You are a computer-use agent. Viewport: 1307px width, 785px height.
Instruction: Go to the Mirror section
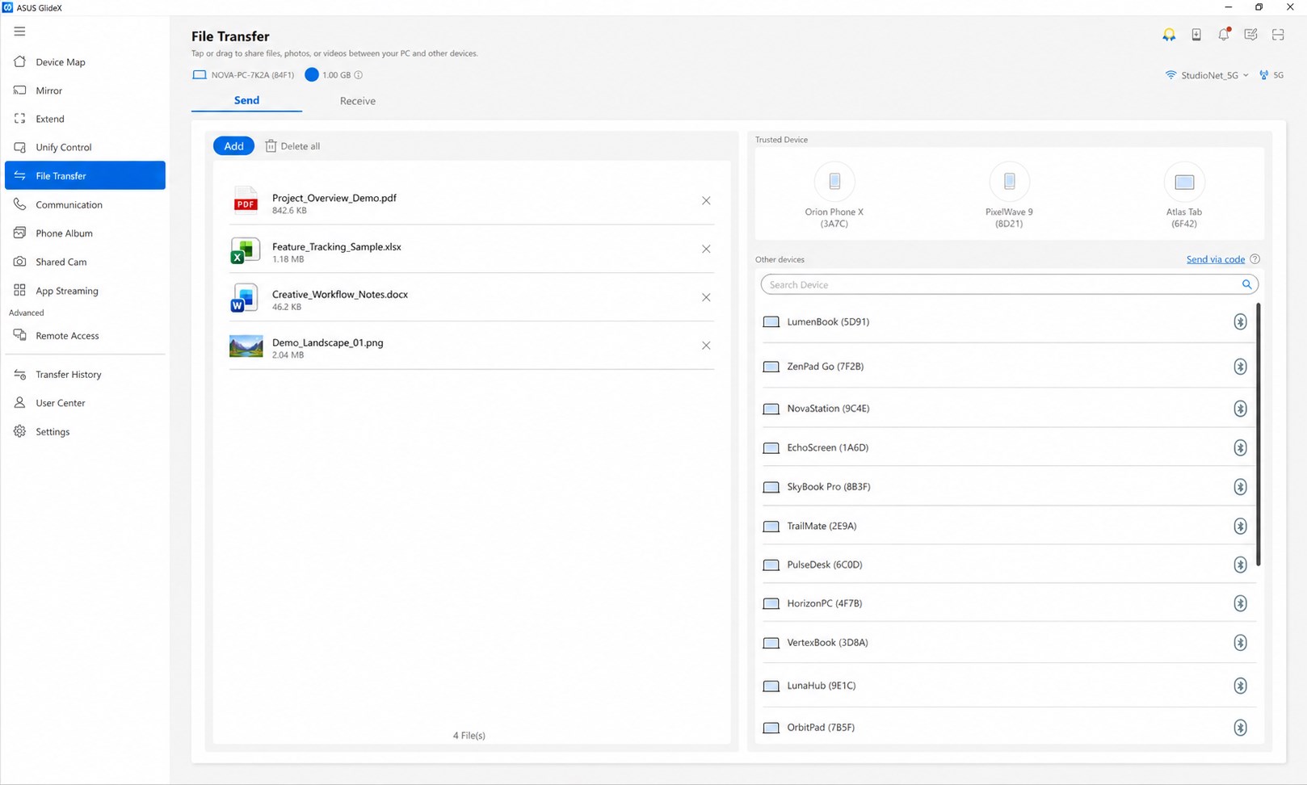[85, 90]
